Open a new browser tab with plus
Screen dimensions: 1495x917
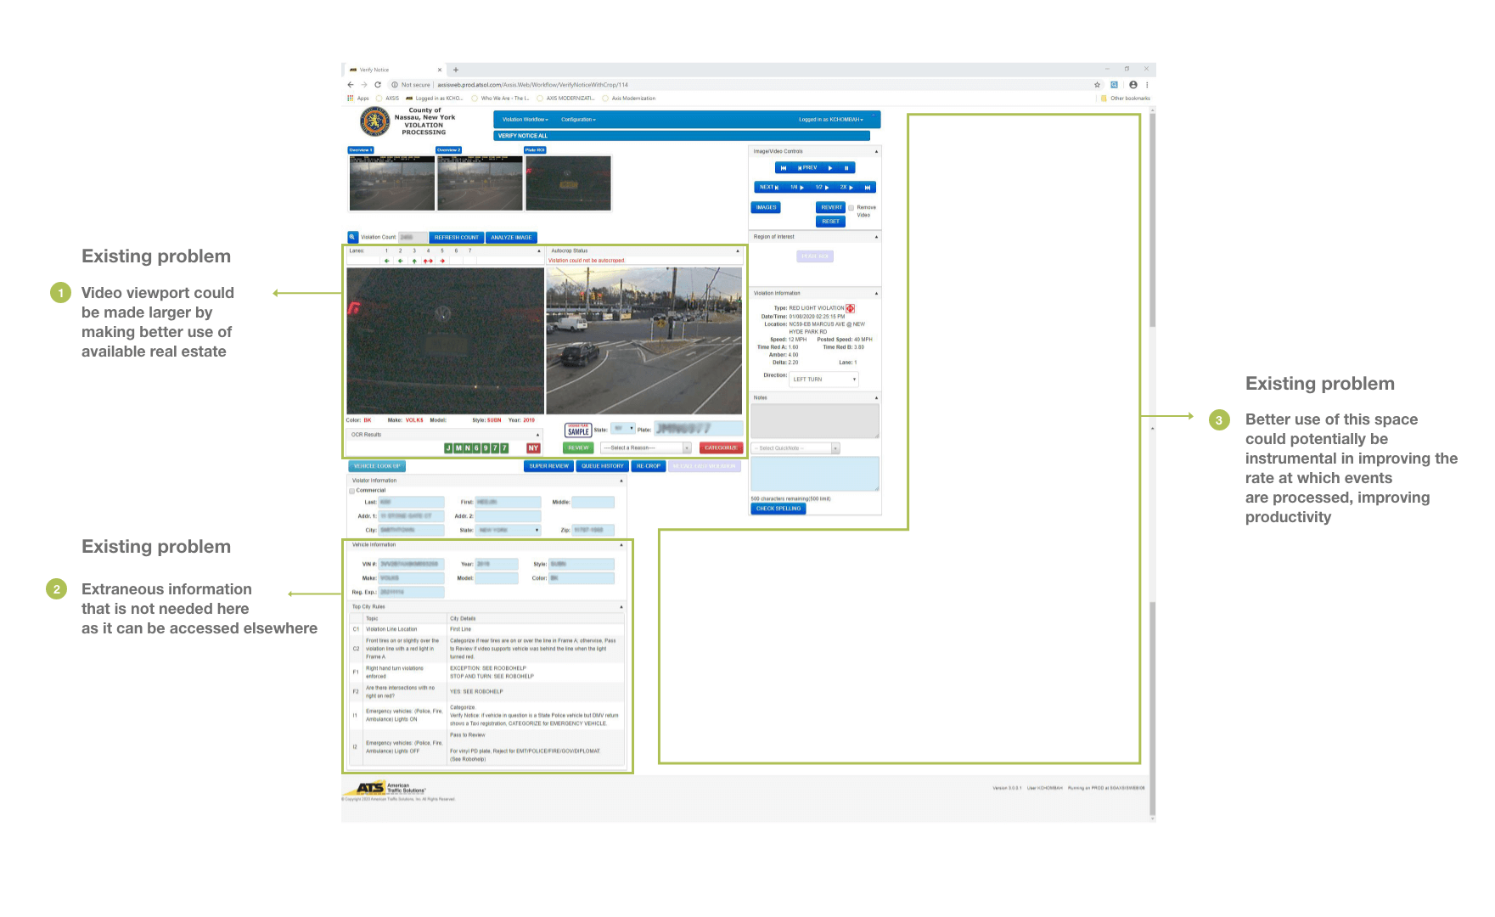tap(456, 70)
